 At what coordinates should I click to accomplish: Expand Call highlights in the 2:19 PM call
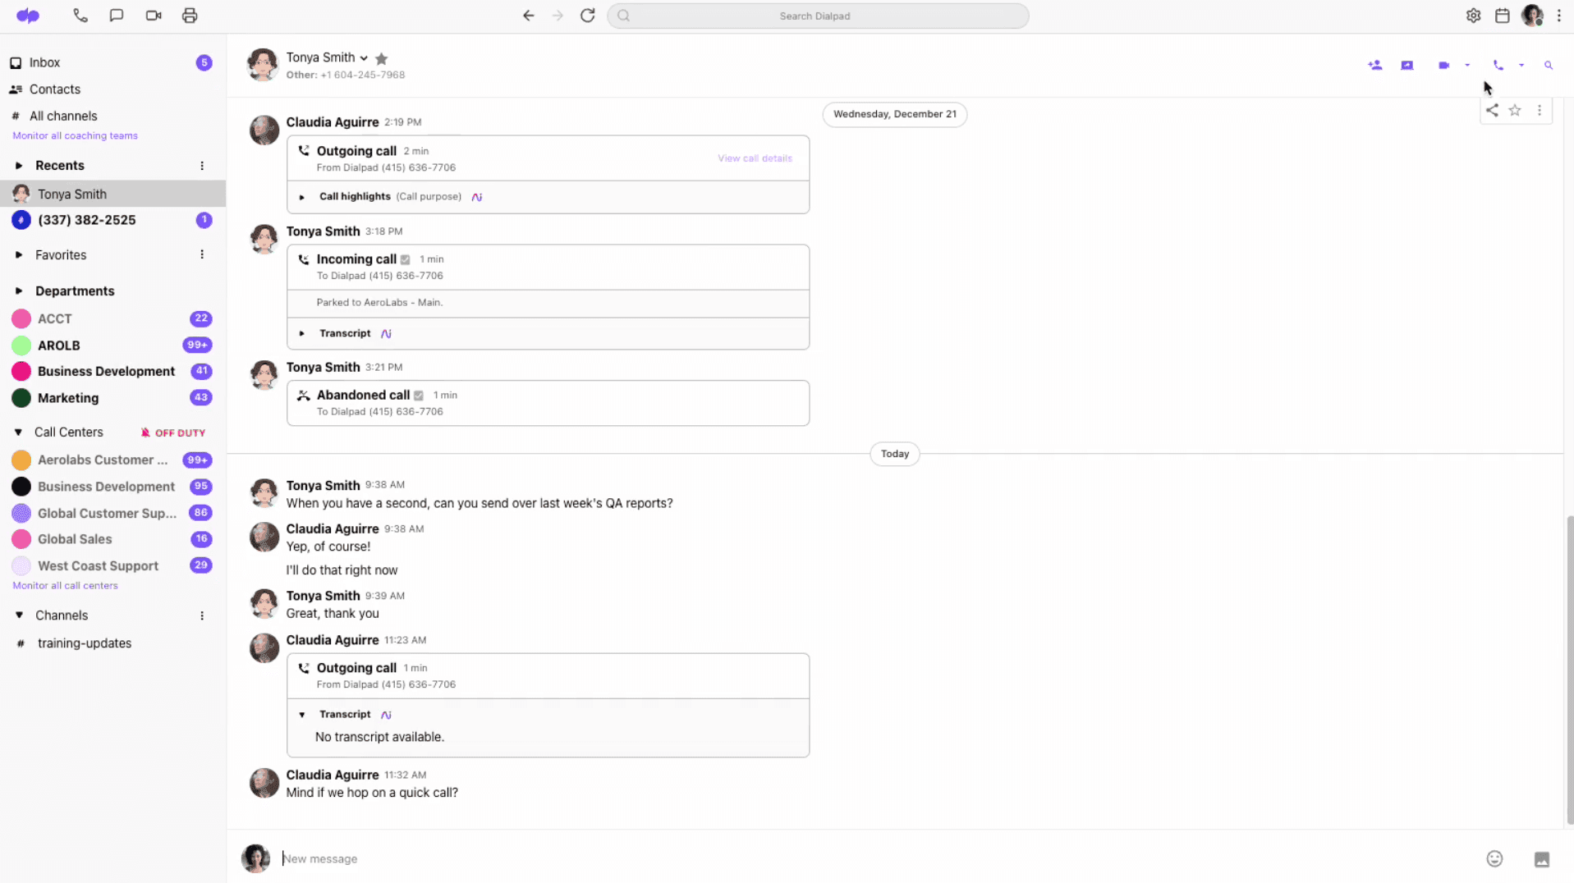tap(302, 197)
